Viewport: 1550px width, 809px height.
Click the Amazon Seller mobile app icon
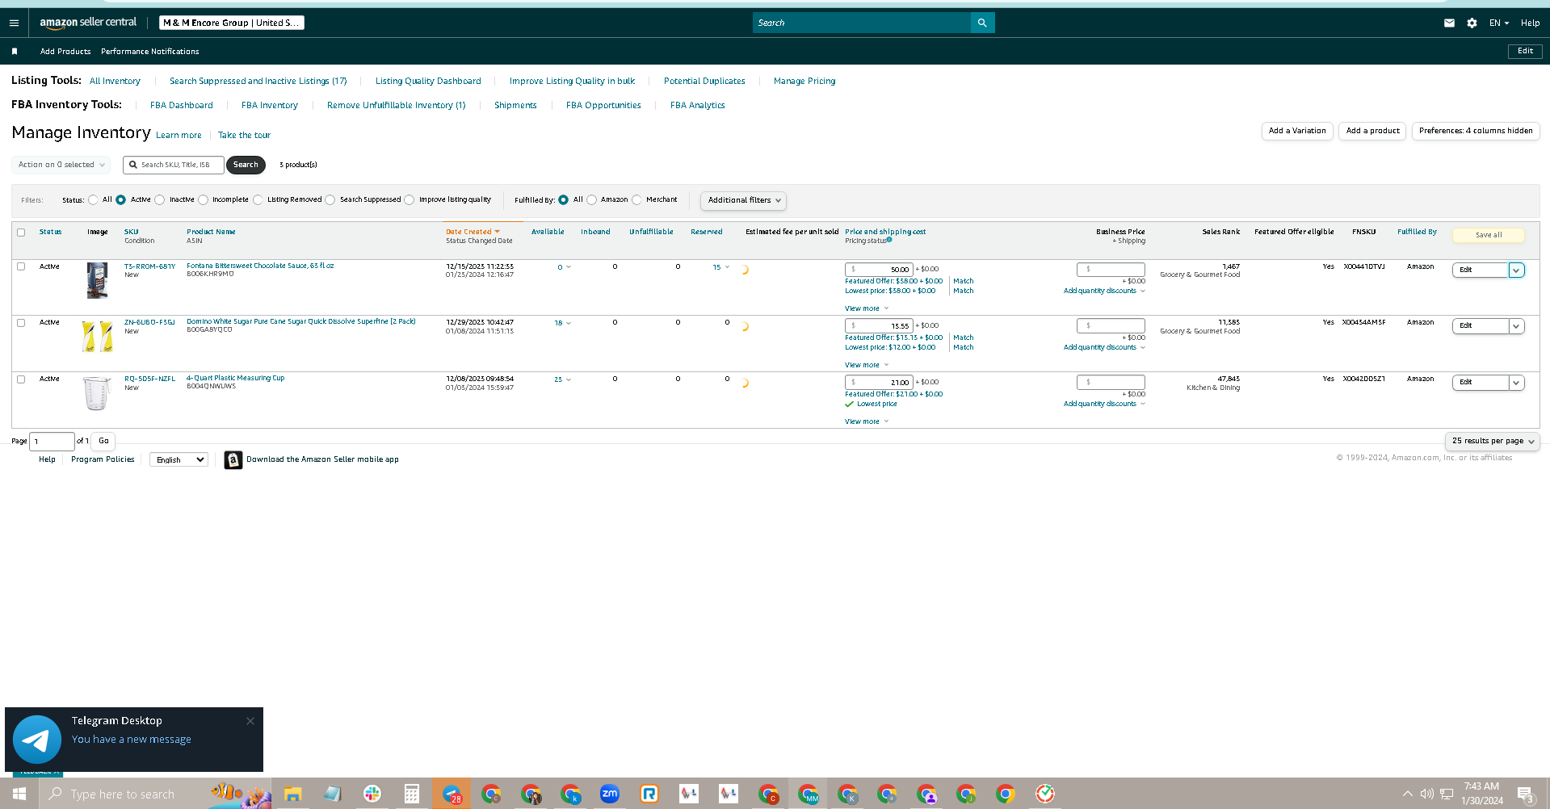coord(233,459)
